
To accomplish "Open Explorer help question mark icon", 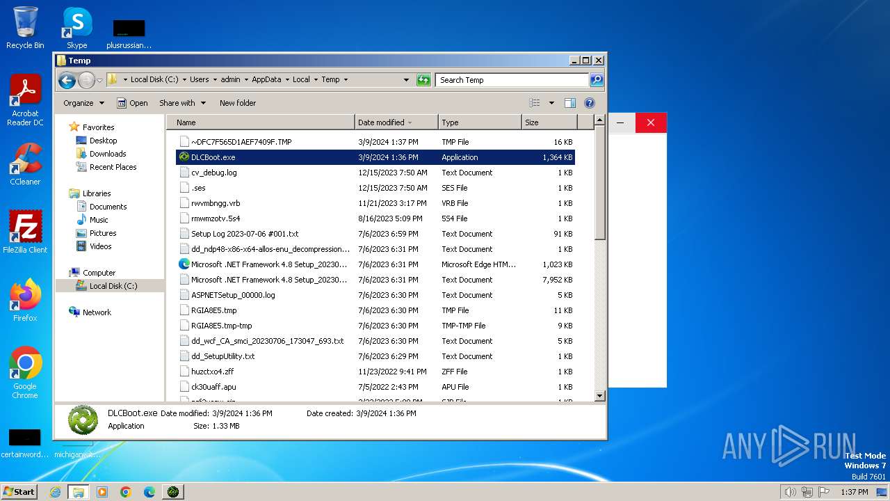I will point(590,103).
